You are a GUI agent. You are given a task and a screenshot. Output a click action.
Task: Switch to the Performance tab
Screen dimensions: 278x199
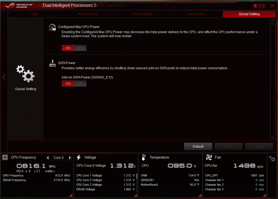[x=88, y=14]
